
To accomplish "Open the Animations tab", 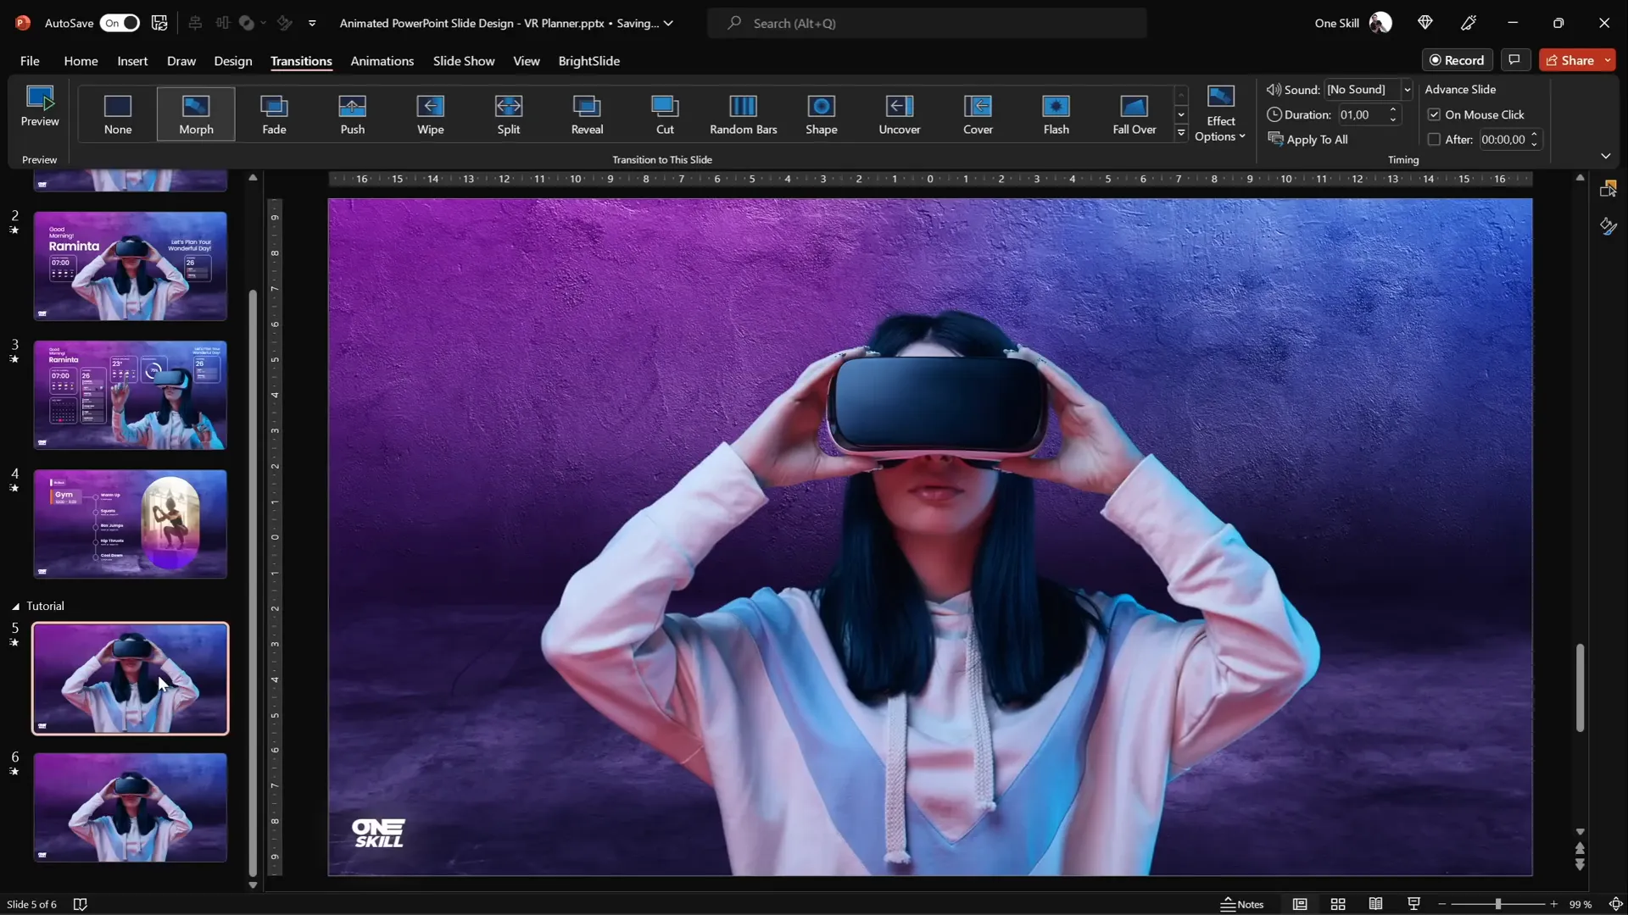I will (382, 61).
